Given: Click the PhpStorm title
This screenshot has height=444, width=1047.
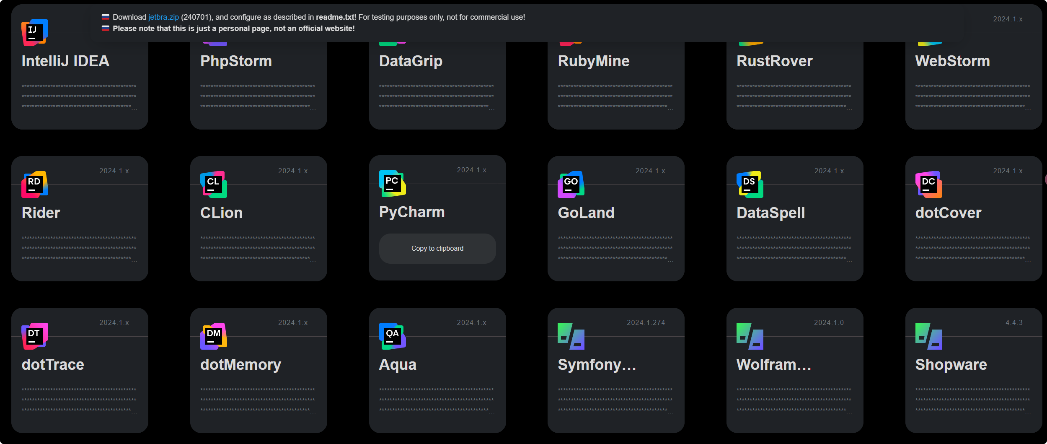Looking at the screenshot, I should click(236, 61).
